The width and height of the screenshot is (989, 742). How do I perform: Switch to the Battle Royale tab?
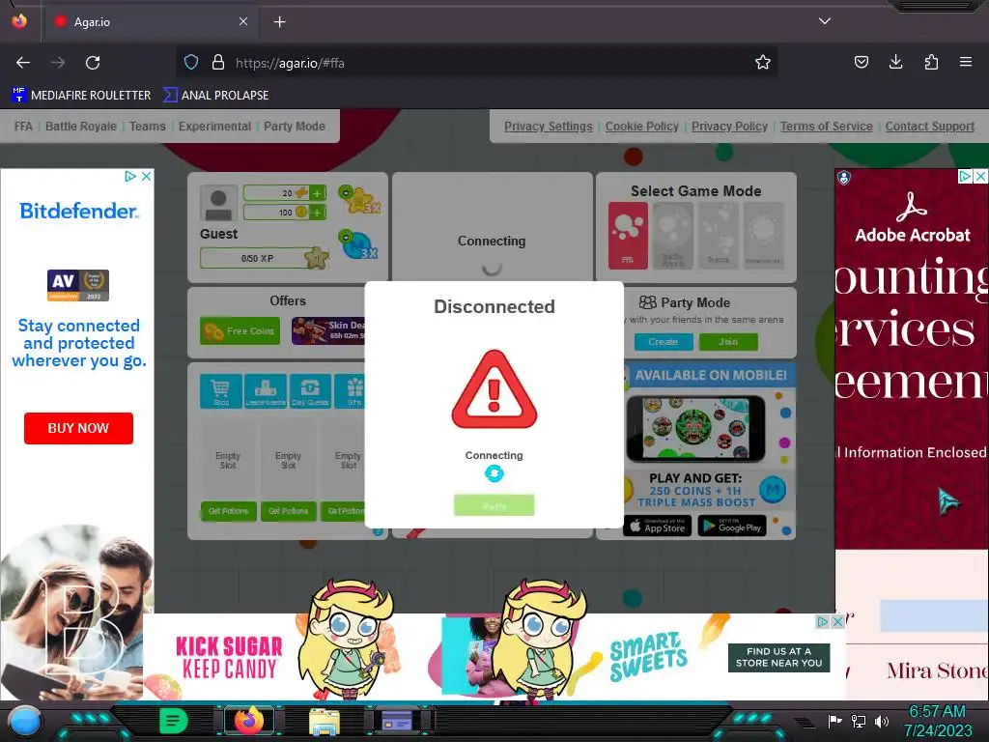pyautogui.click(x=81, y=127)
